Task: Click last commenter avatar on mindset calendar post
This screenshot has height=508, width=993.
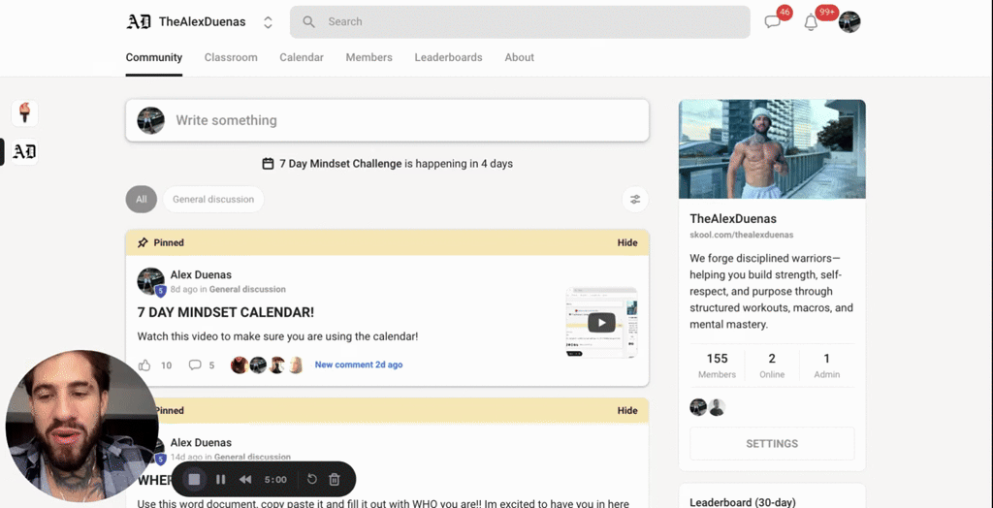Action: pyautogui.click(x=296, y=365)
